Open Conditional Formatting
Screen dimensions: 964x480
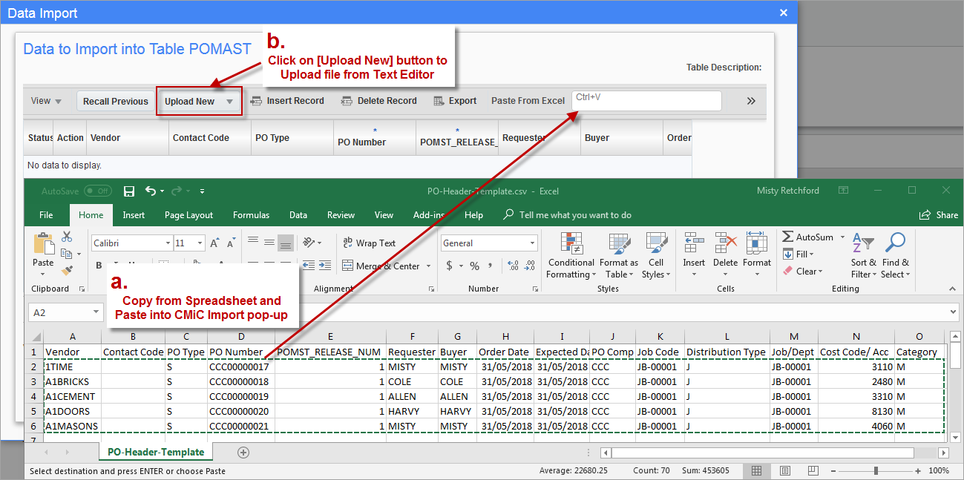point(571,256)
